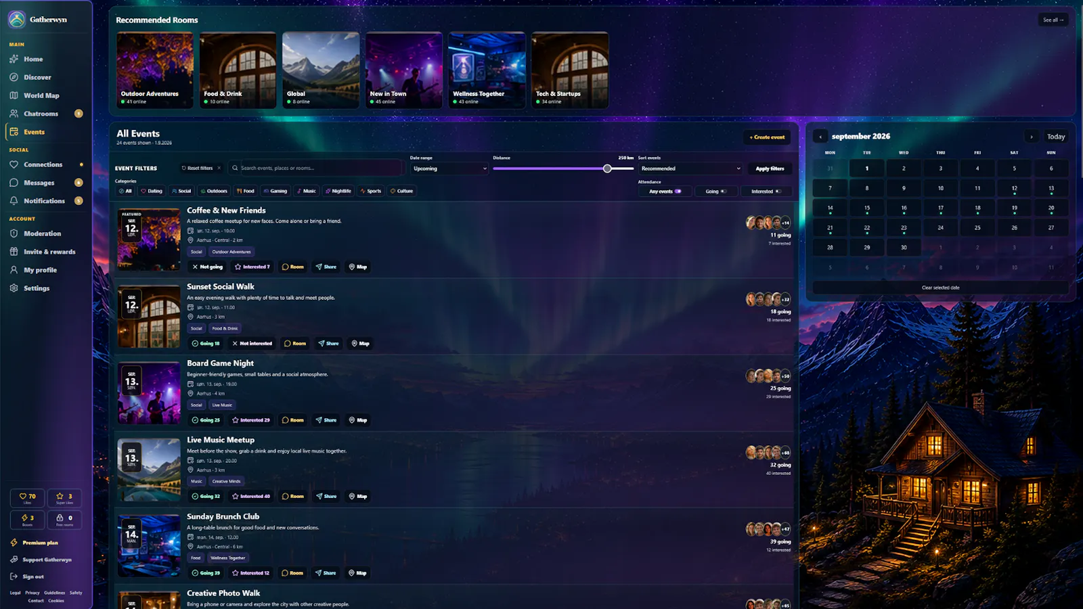Share the Sunset Social Walk event
1083x609 pixels.
(328, 344)
